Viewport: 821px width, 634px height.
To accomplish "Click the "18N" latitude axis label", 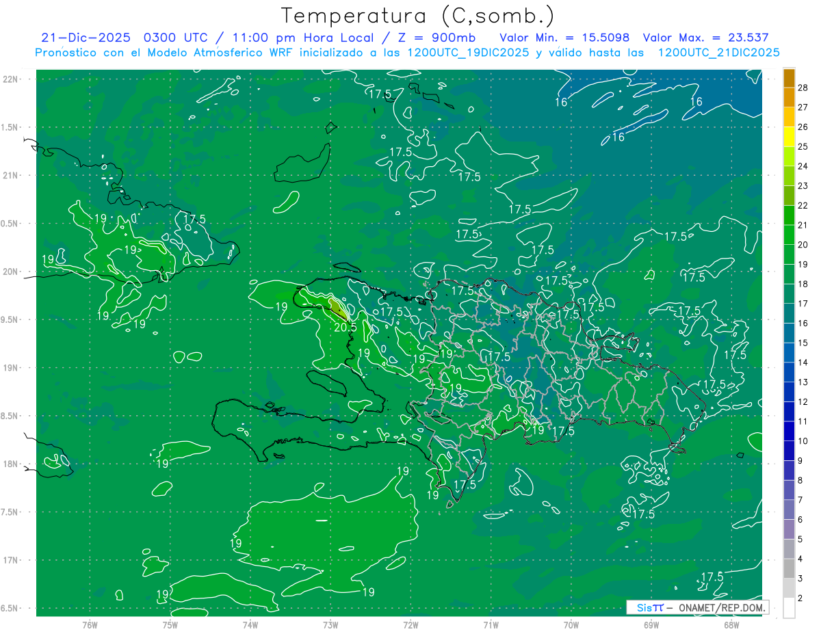I will [x=10, y=464].
